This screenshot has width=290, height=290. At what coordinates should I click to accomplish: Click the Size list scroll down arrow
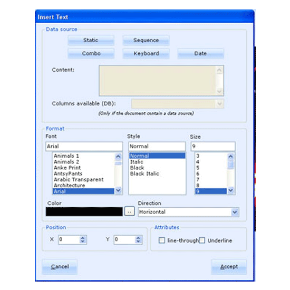pyautogui.click(x=230, y=190)
